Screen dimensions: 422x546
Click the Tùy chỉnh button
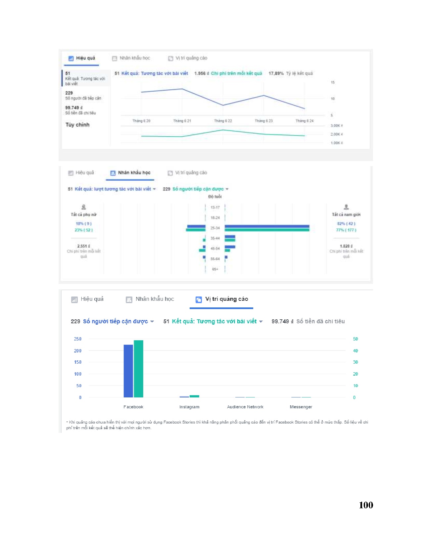click(x=77, y=125)
